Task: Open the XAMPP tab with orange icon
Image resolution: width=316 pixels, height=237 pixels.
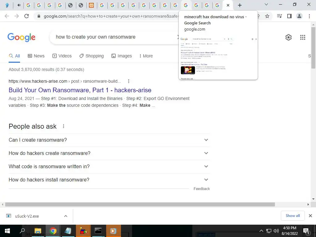Action: (91, 5)
